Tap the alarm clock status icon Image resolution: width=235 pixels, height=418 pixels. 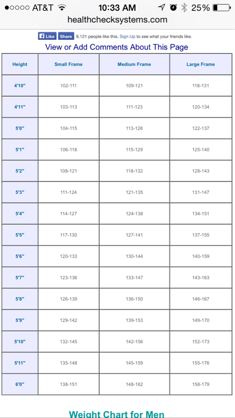tap(174, 8)
